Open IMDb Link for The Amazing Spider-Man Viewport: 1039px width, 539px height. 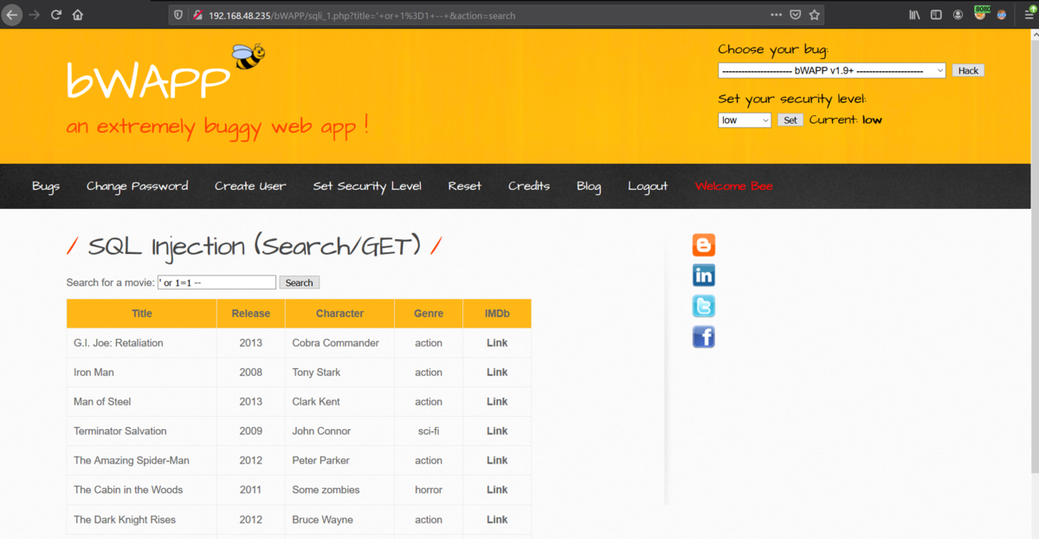click(x=497, y=461)
